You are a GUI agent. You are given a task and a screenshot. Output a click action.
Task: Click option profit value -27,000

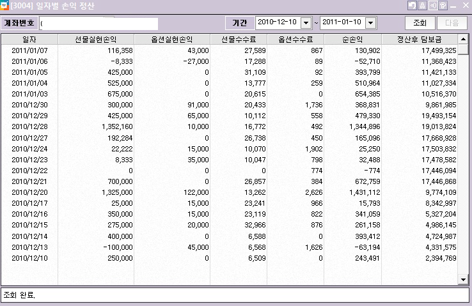click(196, 61)
